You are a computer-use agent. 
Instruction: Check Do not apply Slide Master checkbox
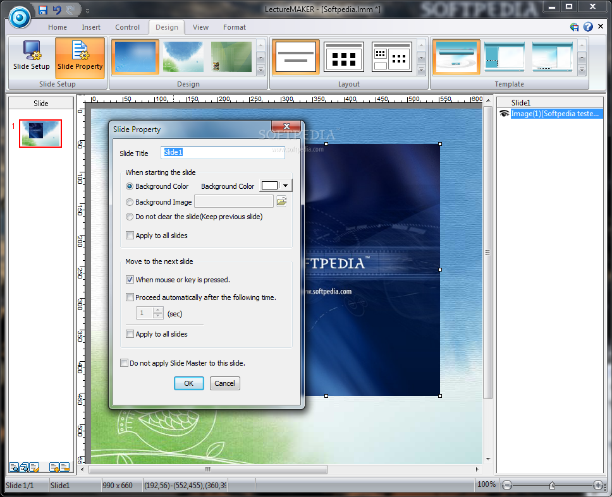pyautogui.click(x=124, y=363)
